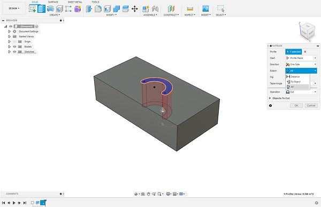Toggle visibility of the Origin folder
The width and height of the screenshot is (321, 207).
14,42
